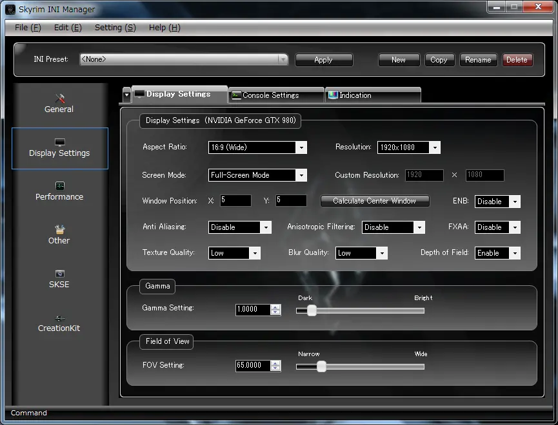Click the Gamma slider handle
The image size is (558, 425).
pos(312,310)
